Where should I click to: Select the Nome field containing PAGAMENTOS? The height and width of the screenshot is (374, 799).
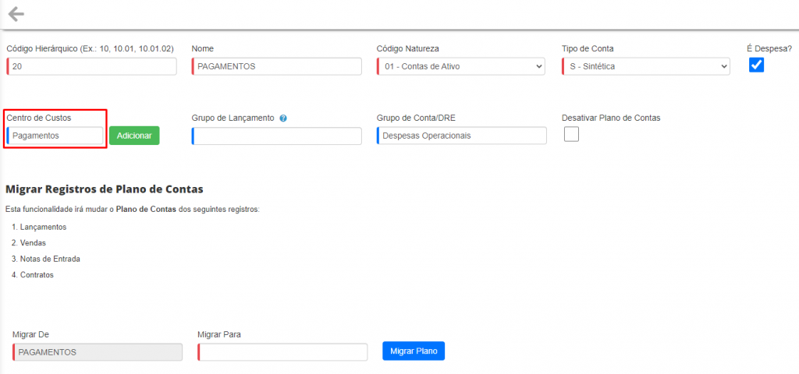[277, 66]
